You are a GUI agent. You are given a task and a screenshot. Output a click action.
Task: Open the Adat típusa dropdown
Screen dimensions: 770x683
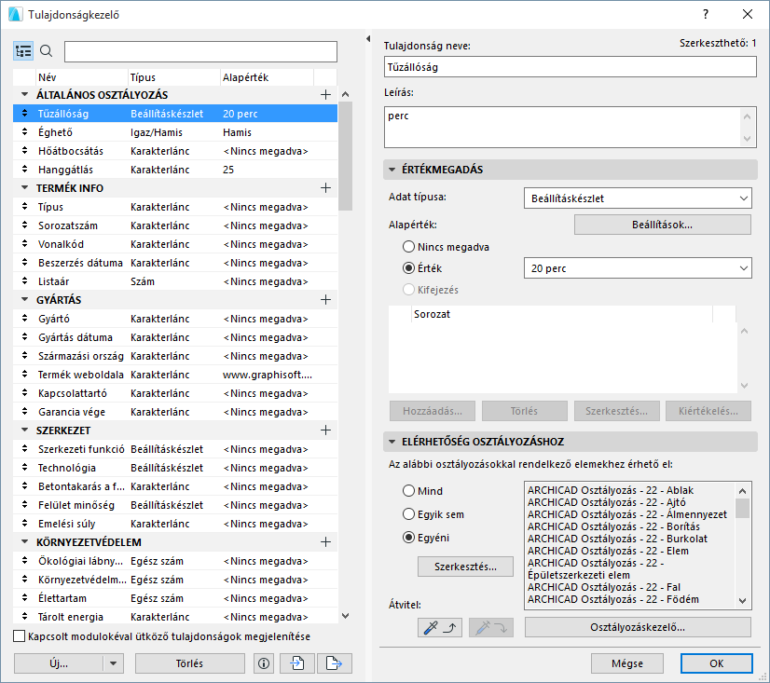click(638, 198)
